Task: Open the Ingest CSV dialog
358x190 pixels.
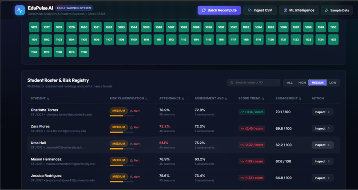Action: click(260, 10)
